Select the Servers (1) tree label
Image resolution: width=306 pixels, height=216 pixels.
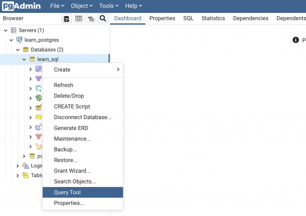click(31, 30)
